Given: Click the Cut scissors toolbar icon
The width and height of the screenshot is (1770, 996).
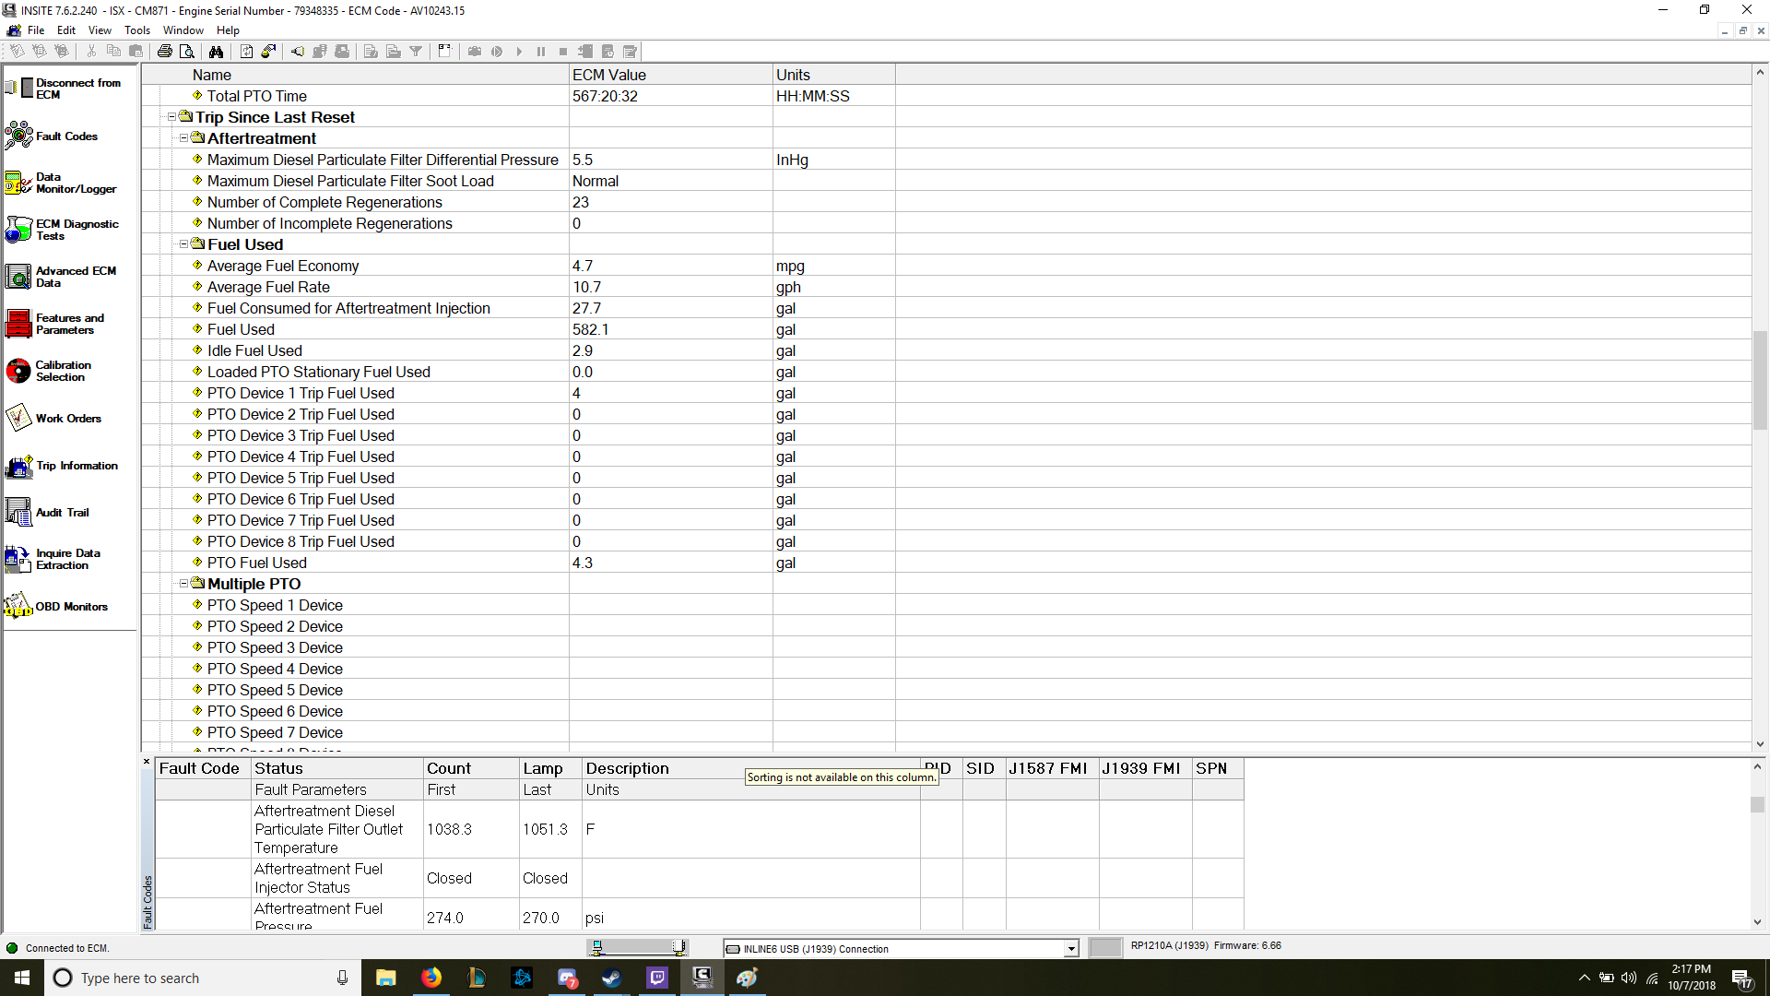Looking at the screenshot, I should (91, 52).
